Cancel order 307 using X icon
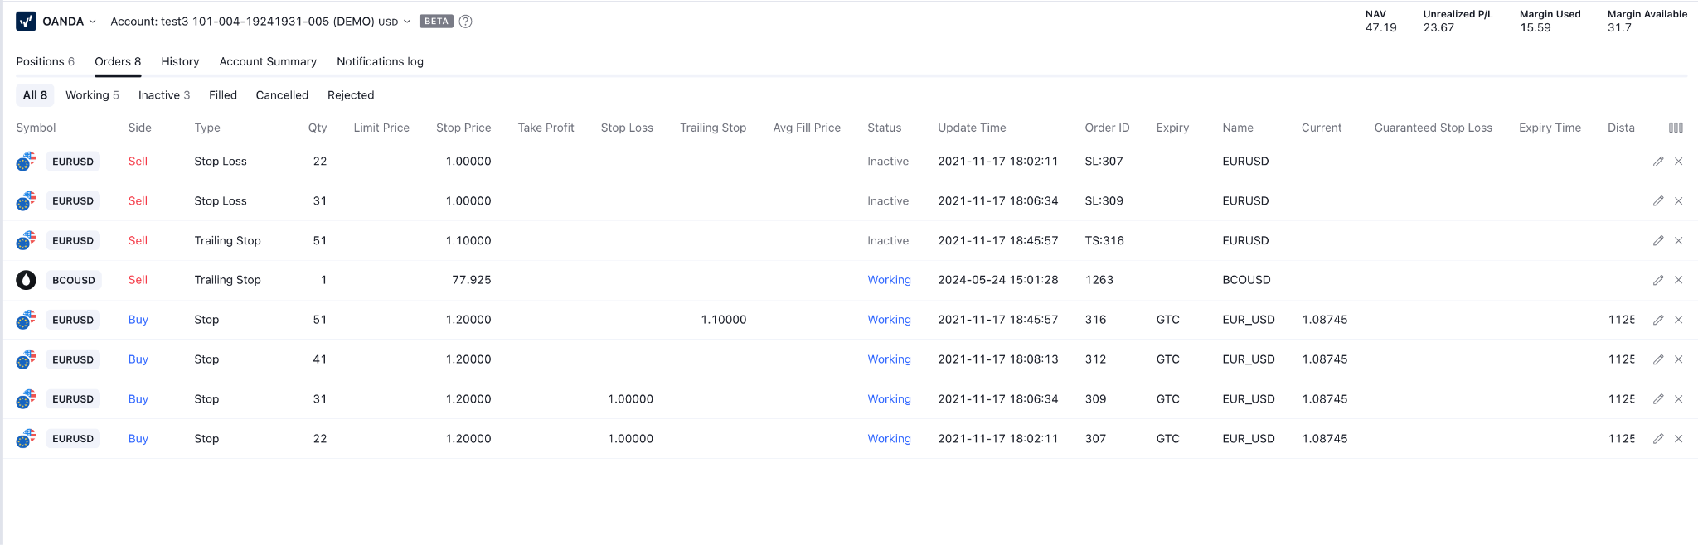Screen dimensions: 1698x545 1678,439
